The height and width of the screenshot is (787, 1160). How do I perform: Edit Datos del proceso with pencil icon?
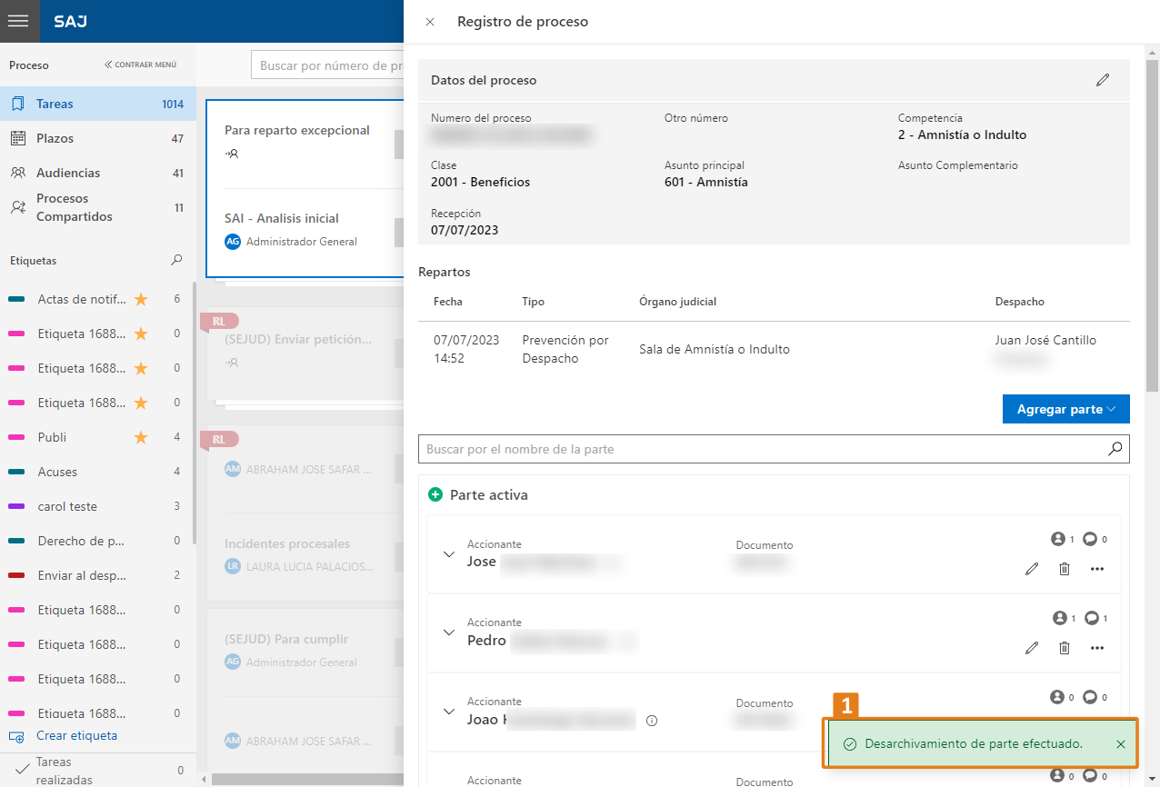(1103, 80)
